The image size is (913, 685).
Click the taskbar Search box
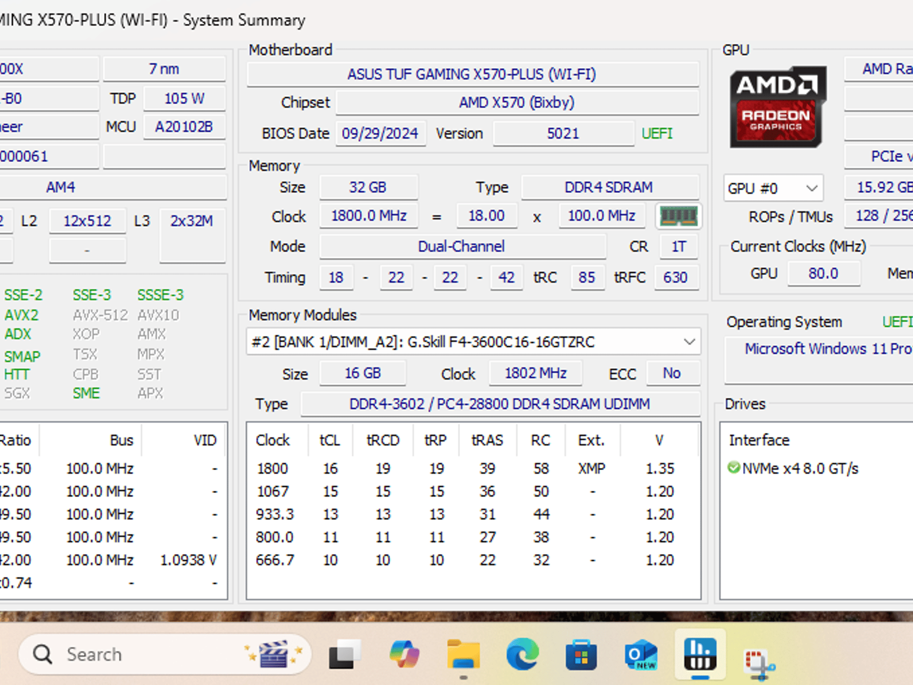pyautogui.click(x=165, y=654)
